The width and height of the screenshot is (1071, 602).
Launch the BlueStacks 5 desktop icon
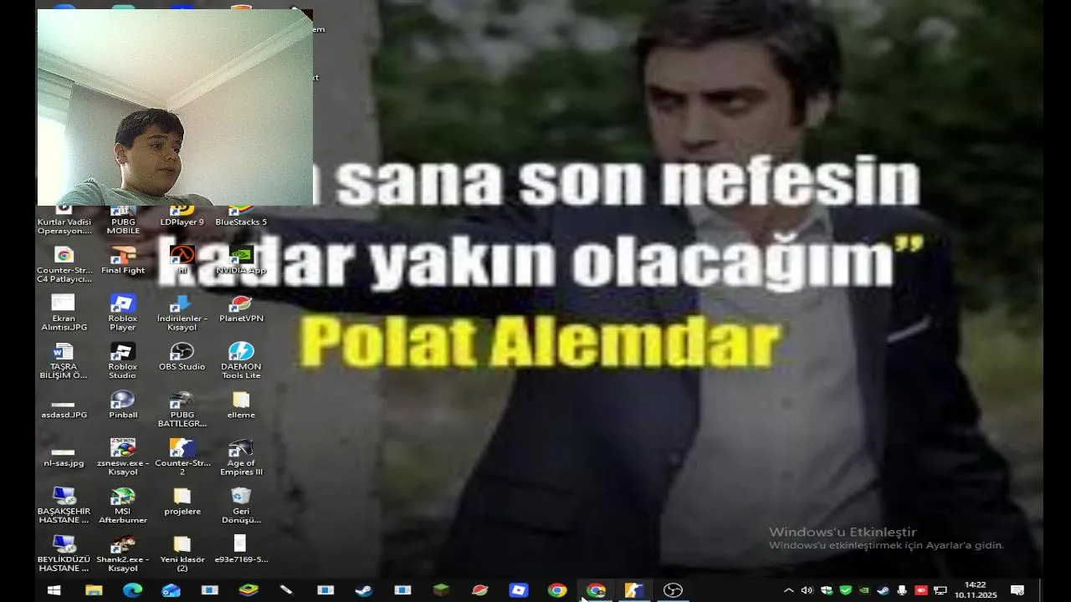pos(241,217)
